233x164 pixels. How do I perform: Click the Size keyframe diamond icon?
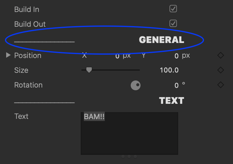(221, 70)
